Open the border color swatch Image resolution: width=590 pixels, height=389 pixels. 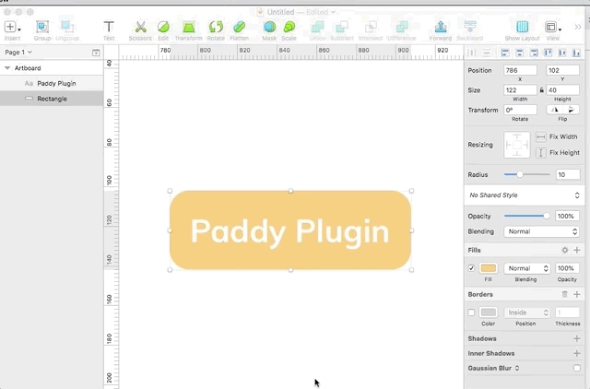489,312
